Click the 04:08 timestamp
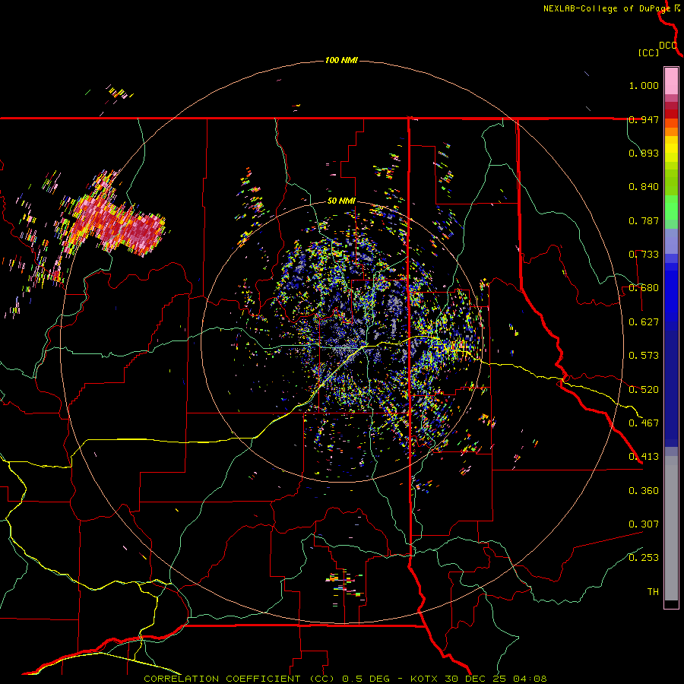The height and width of the screenshot is (684, 684). pos(530,679)
